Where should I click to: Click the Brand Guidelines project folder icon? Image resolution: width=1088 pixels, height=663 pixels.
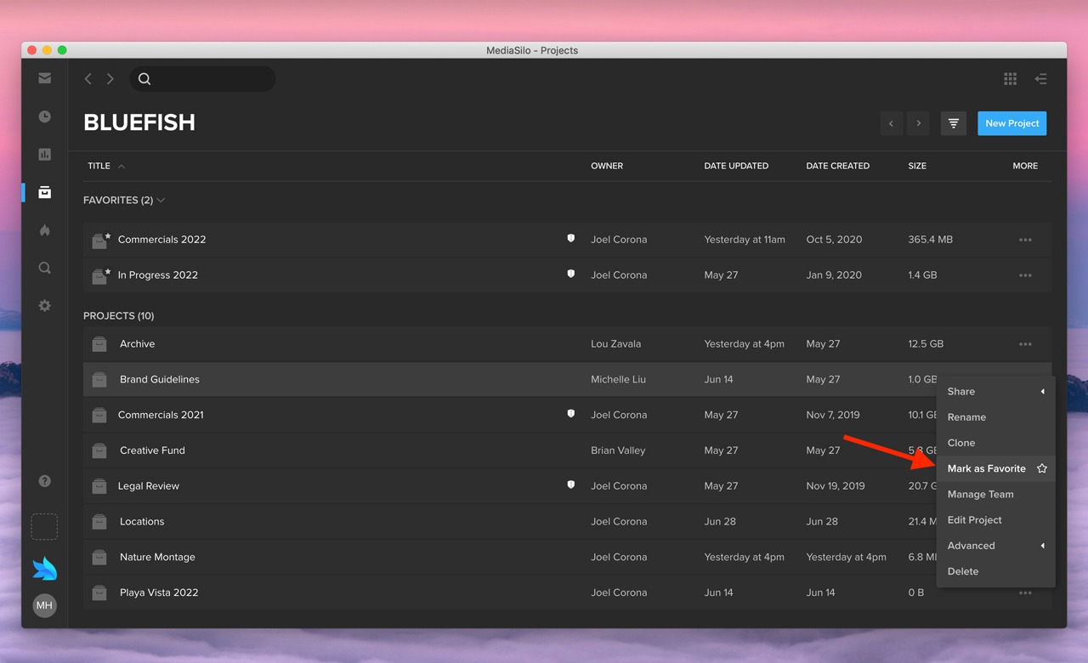coord(99,379)
